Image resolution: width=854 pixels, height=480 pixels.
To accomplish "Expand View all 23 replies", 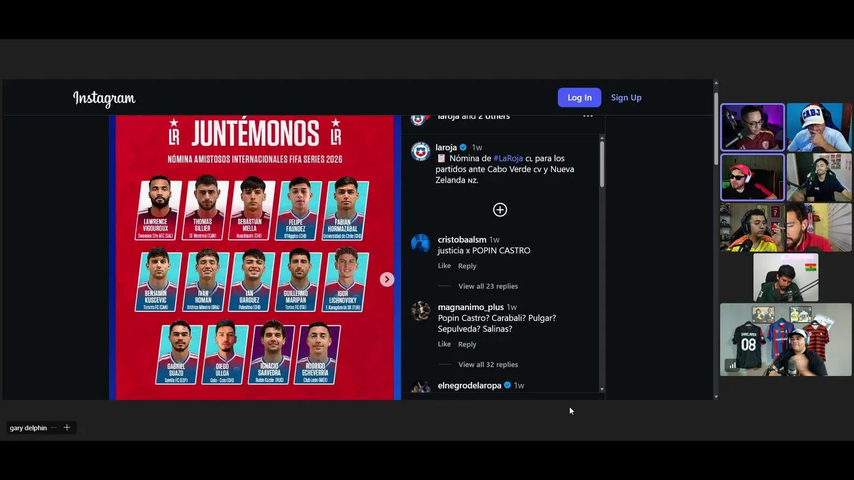I will [488, 286].
